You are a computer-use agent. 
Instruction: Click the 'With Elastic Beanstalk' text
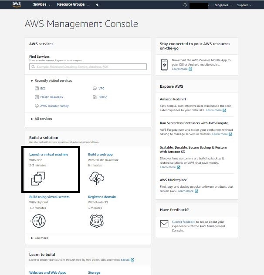[x=103, y=160]
